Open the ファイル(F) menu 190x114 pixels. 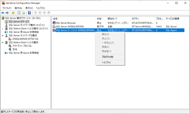tap(7, 8)
